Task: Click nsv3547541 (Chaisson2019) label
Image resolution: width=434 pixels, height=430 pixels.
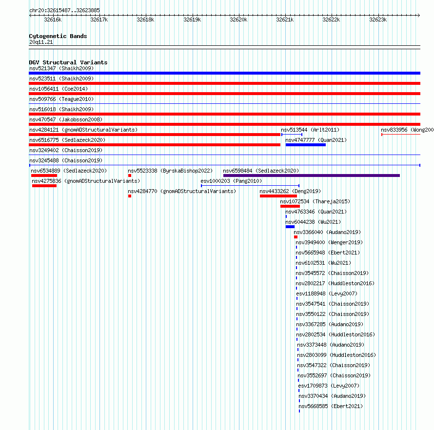Action: [x=333, y=304]
